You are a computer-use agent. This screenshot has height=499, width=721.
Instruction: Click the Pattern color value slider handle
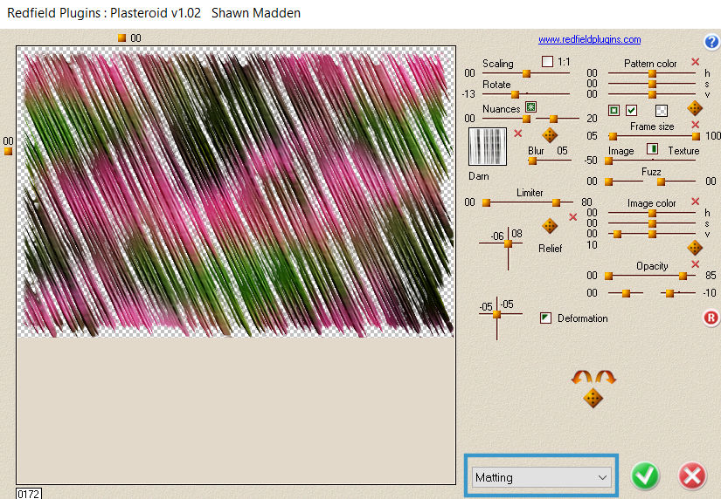[x=652, y=94]
